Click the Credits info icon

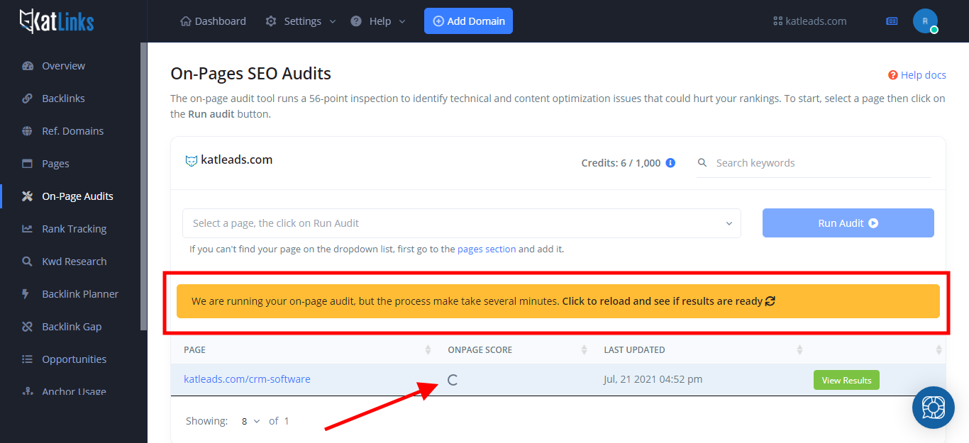pos(670,163)
